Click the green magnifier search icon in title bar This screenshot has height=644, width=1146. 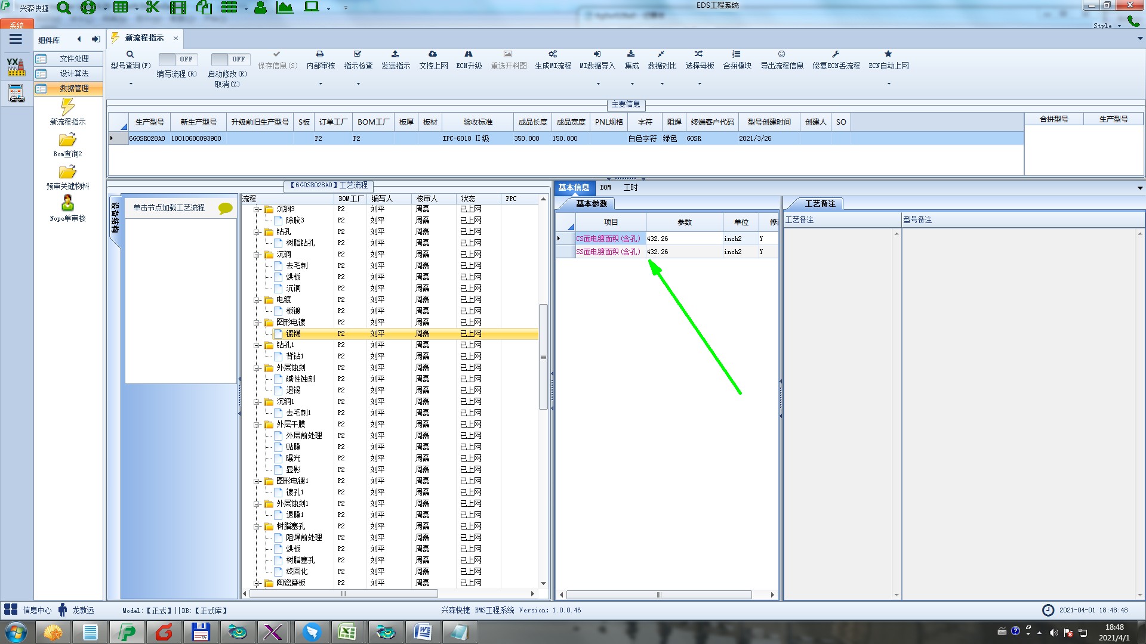pos(64,8)
